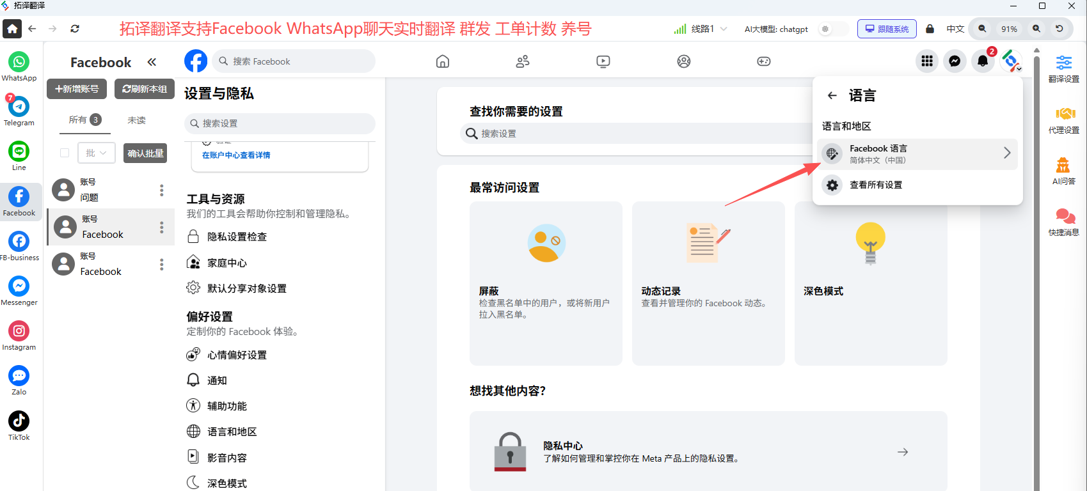Image resolution: width=1087 pixels, height=491 pixels.
Task: Open Facebook notifications bell
Action: (983, 61)
